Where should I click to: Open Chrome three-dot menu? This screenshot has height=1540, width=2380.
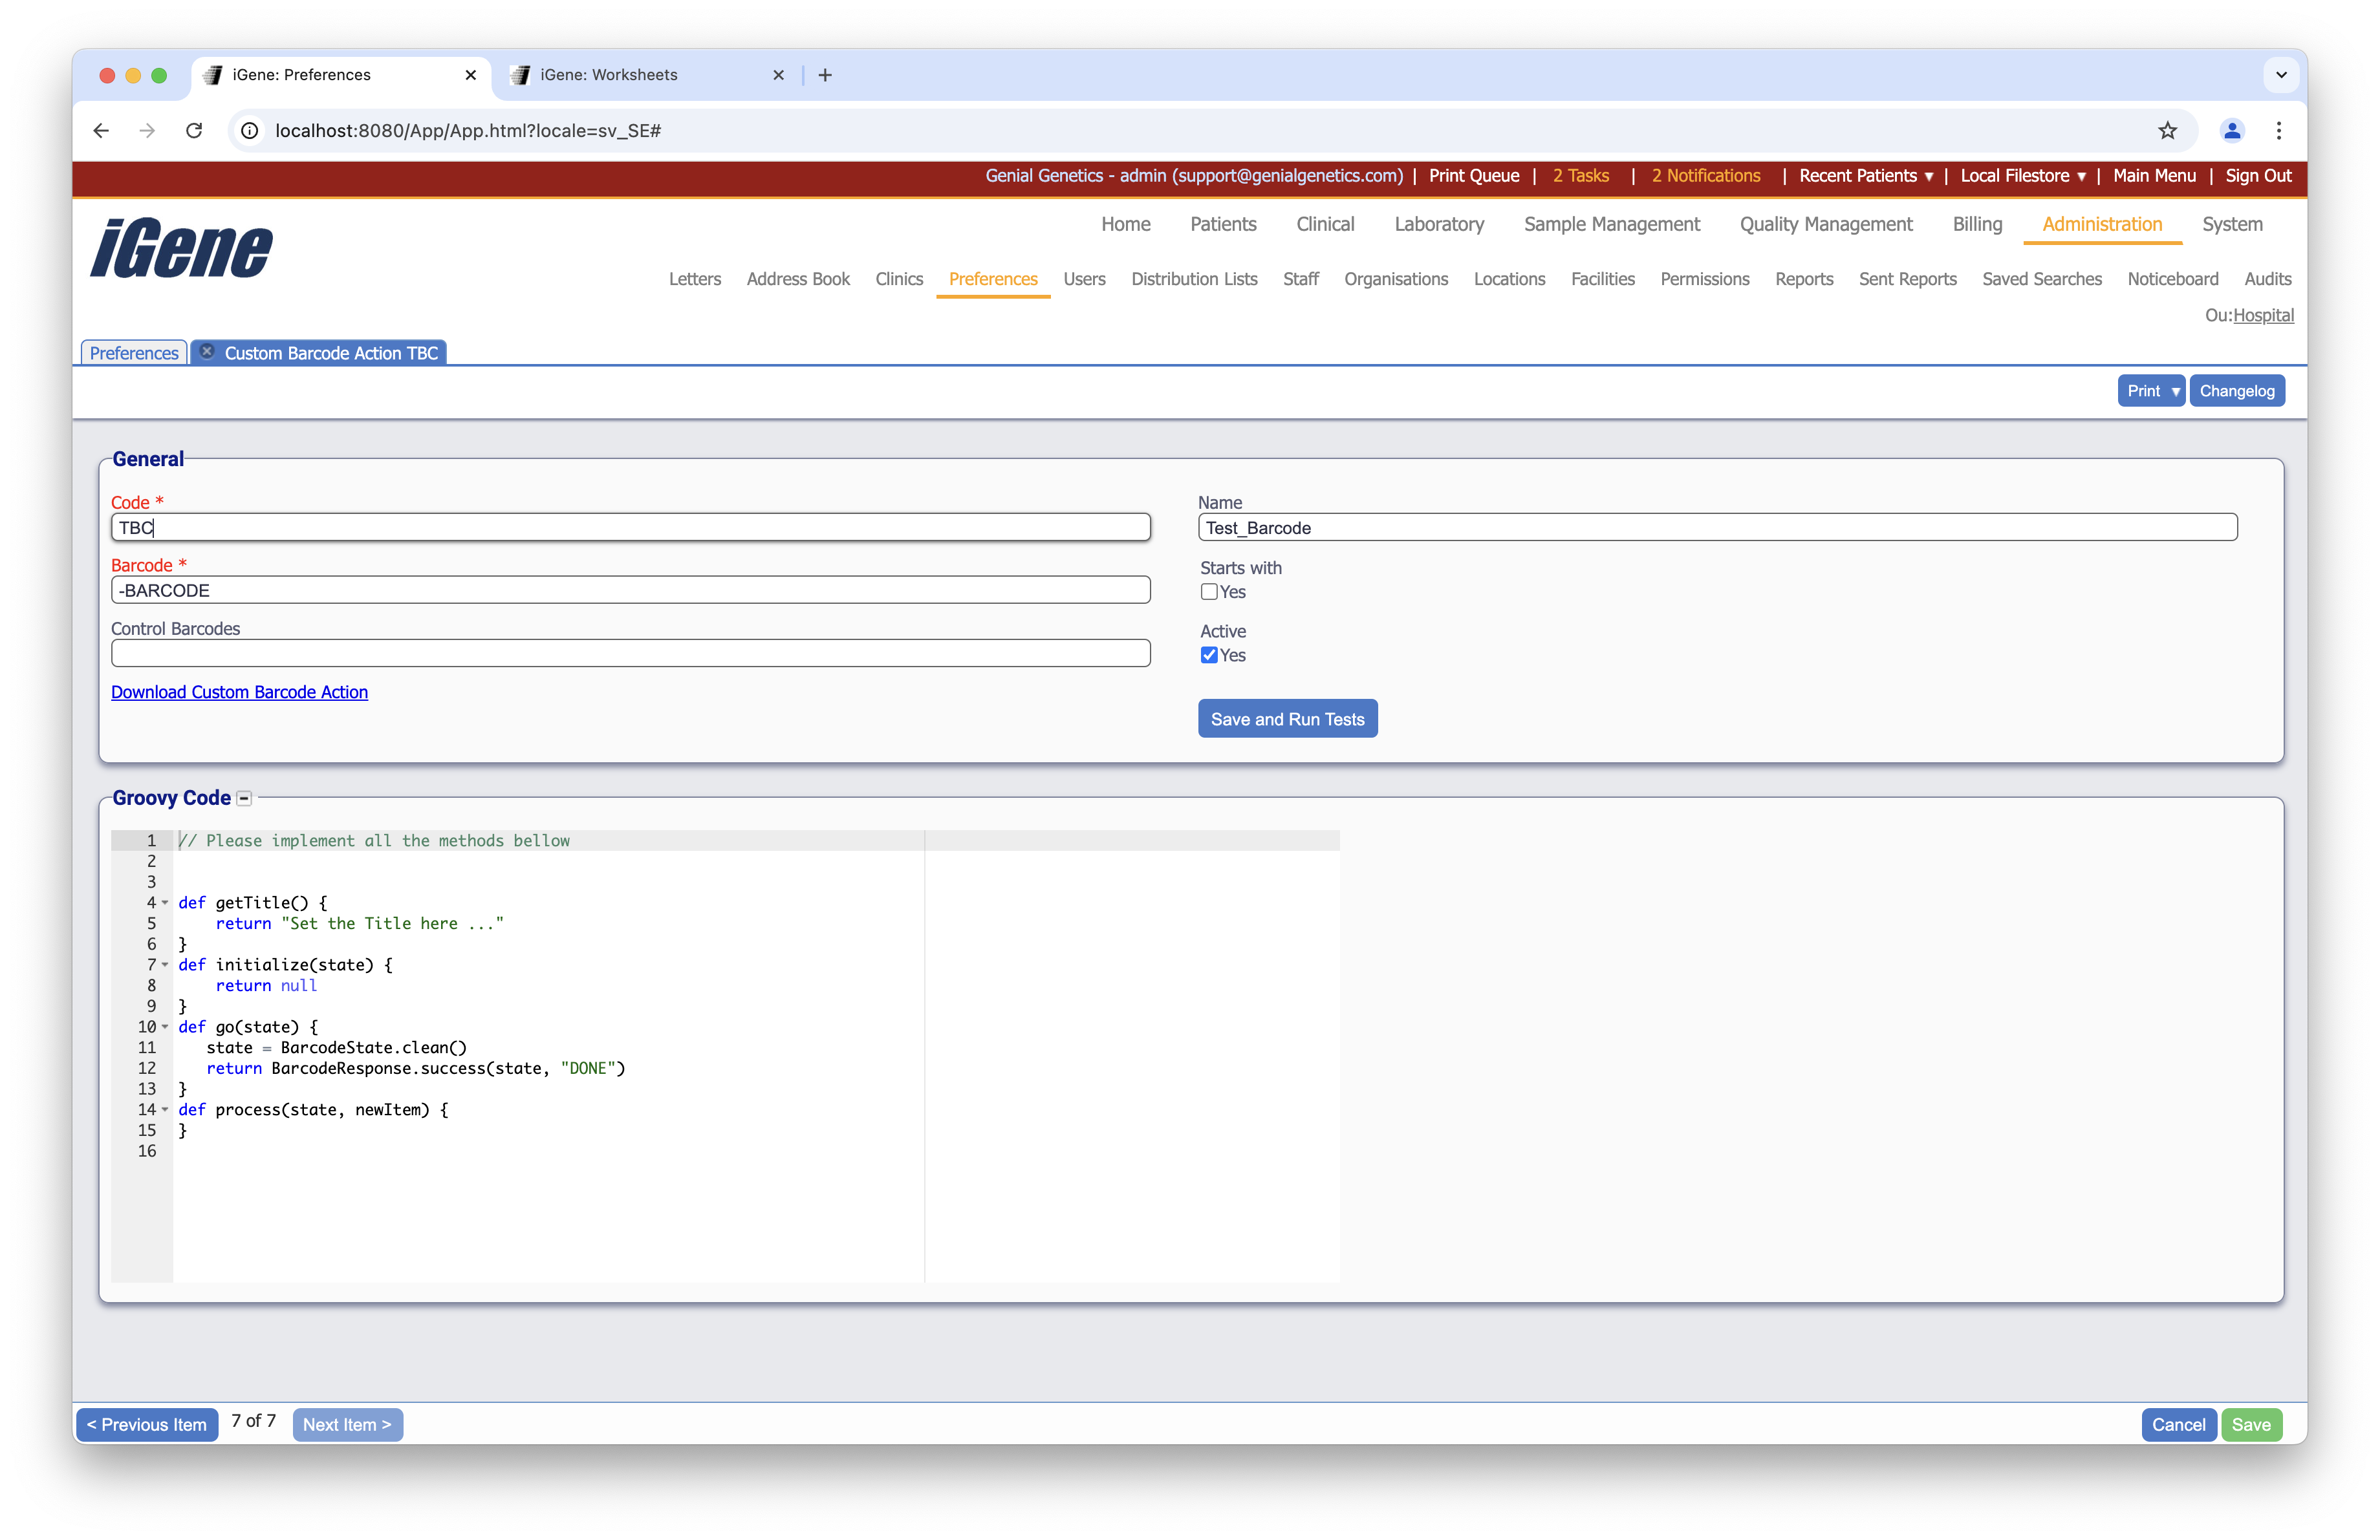pyautogui.click(x=2279, y=131)
